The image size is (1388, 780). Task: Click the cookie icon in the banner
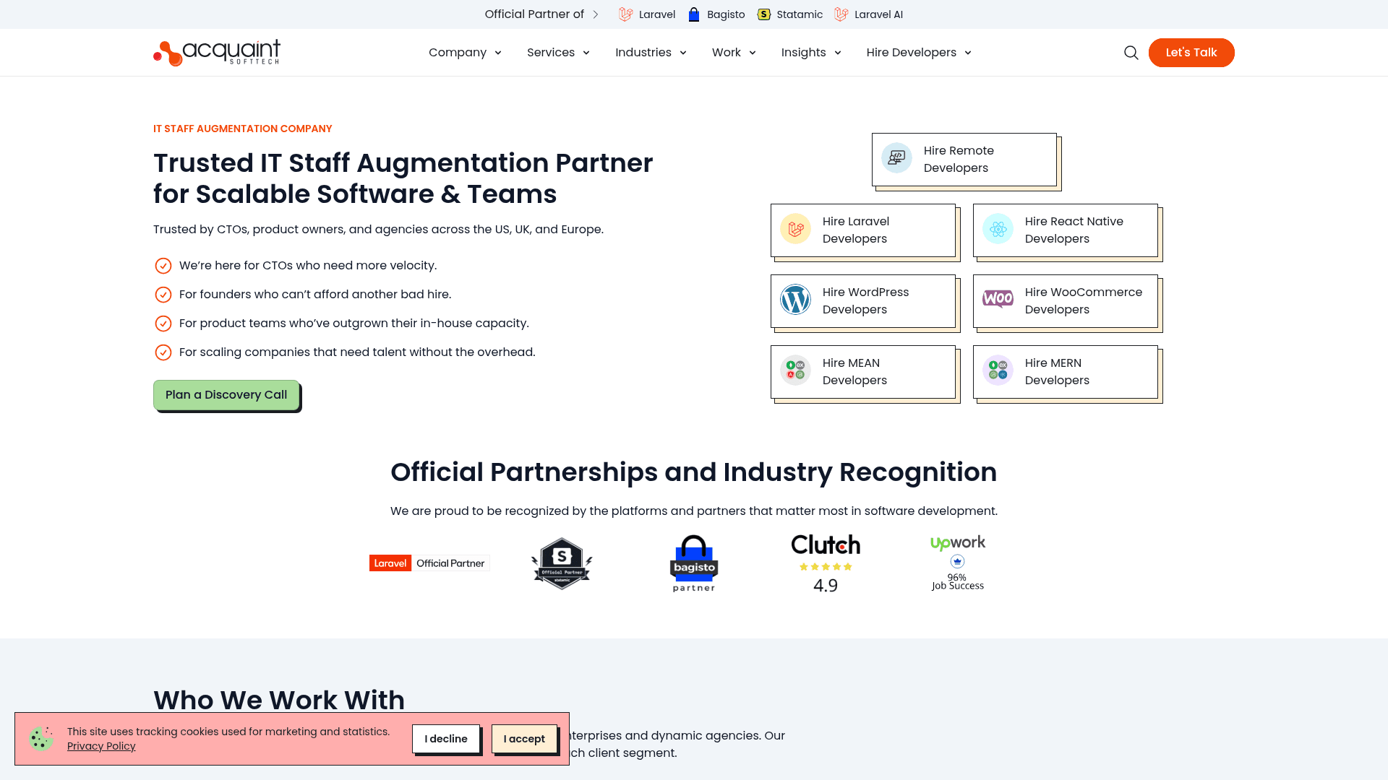(41, 739)
